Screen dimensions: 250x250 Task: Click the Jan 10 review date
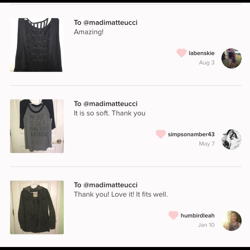pyautogui.click(x=206, y=225)
